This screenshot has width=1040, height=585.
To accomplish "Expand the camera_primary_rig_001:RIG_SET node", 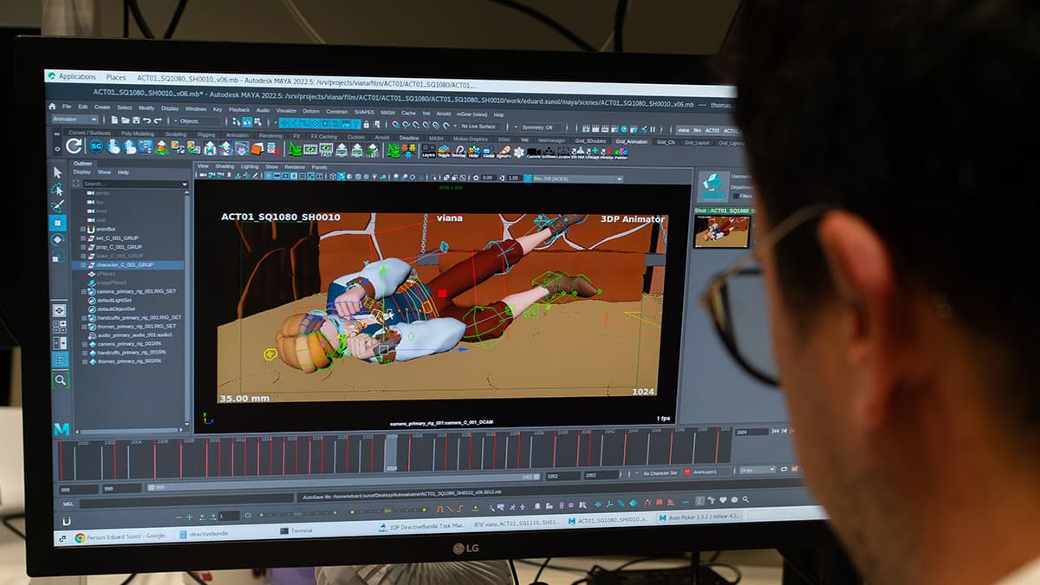I will [83, 291].
